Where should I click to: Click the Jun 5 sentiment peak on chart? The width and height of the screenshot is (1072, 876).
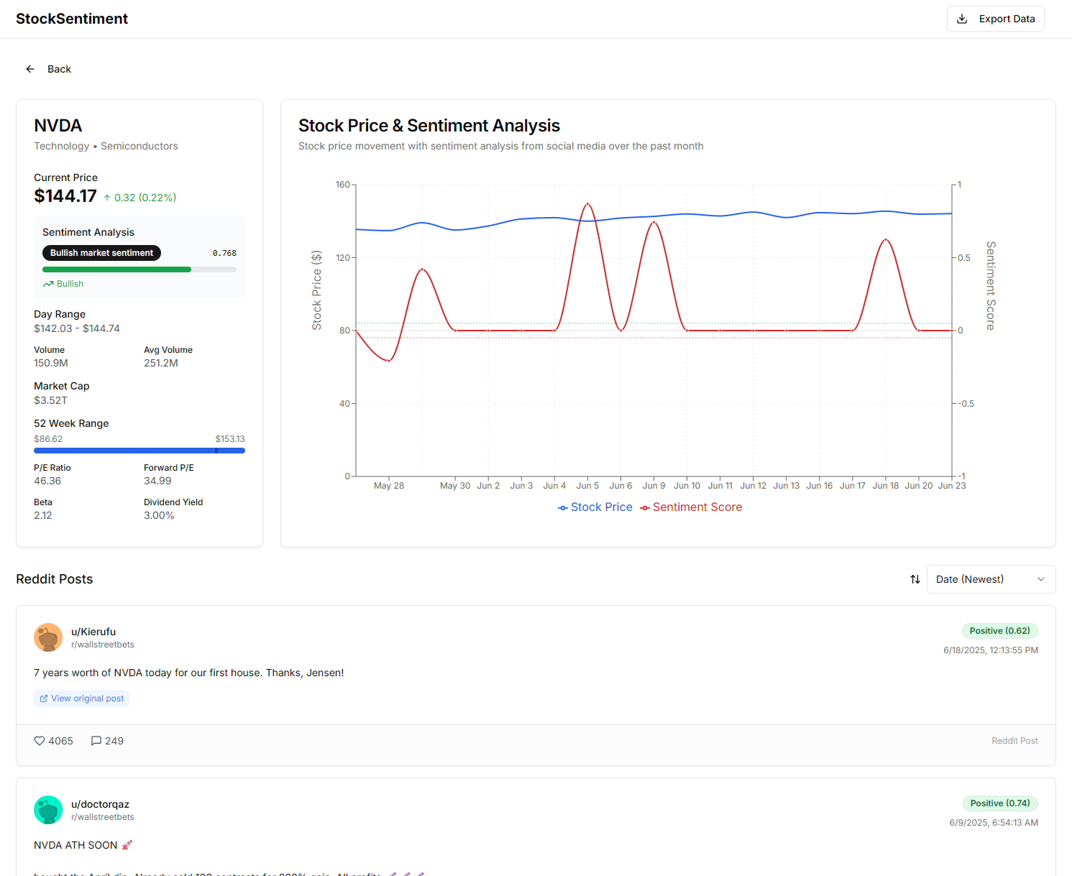pyautogui.click(x=587, y=203)
